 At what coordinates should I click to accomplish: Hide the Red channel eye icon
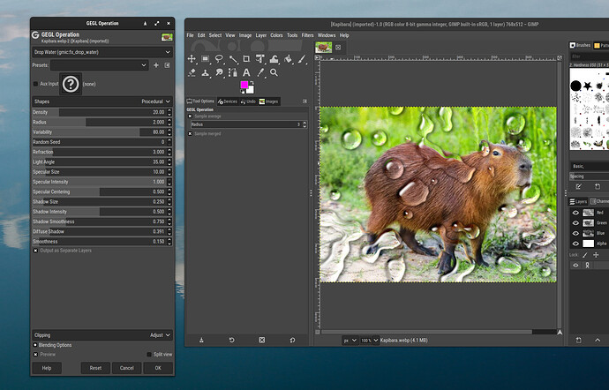coord(575,213)
